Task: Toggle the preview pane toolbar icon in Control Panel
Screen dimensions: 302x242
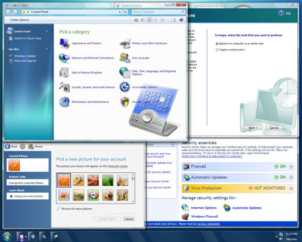Action: click(173, 20)
